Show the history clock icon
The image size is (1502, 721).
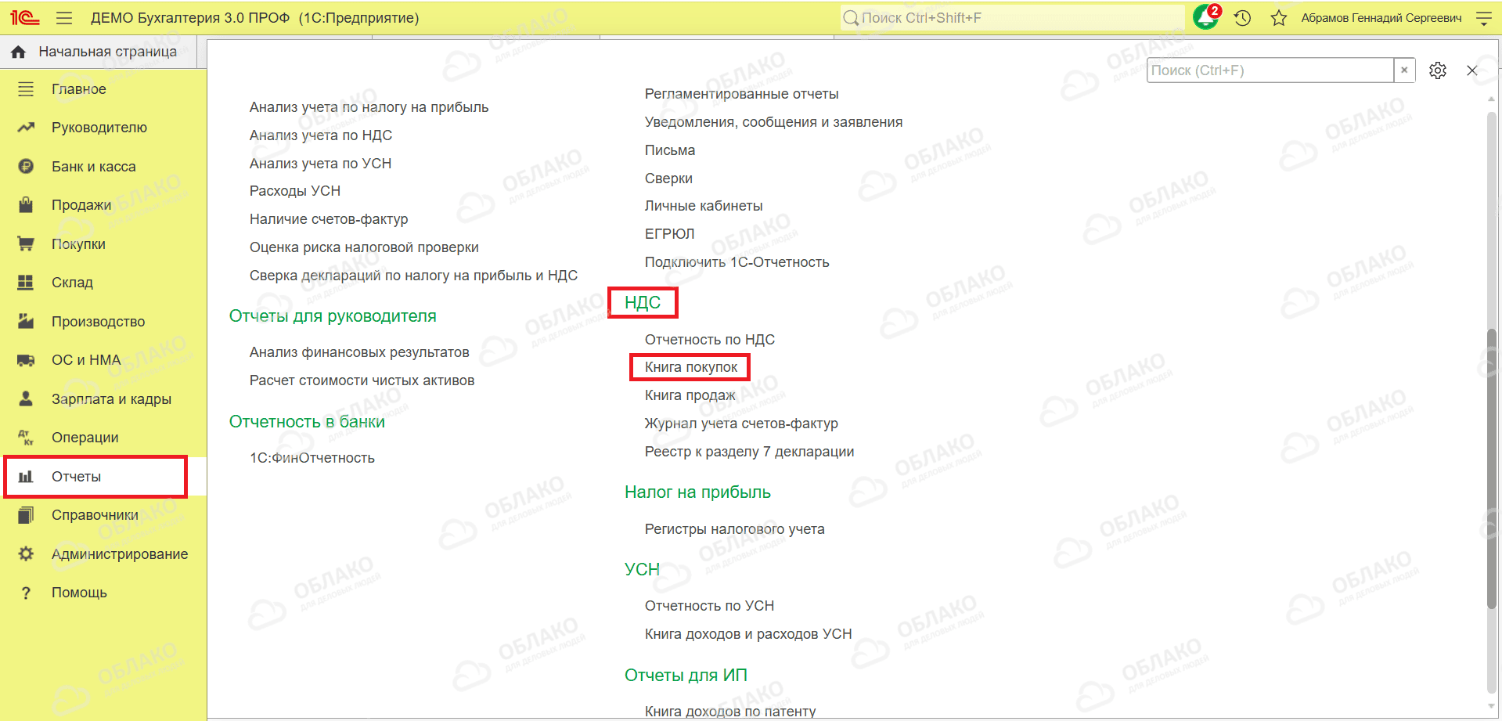click(x=1242, y=18)
